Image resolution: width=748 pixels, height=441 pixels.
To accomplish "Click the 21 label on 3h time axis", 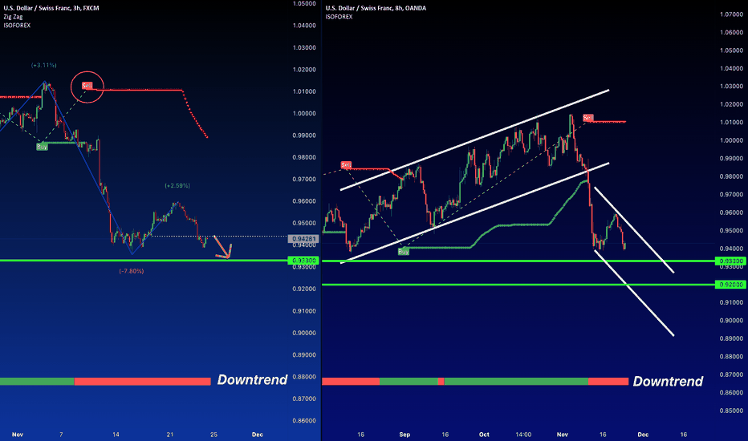I will click(170, 435).
